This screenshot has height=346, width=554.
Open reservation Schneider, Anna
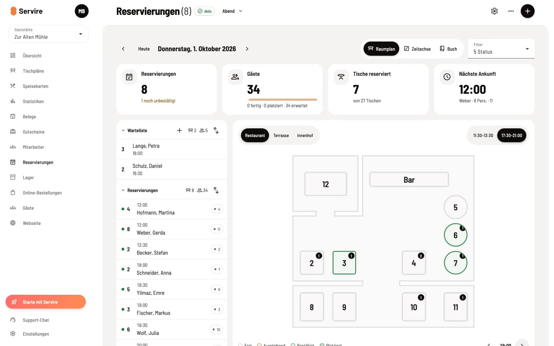click(172, 269)
